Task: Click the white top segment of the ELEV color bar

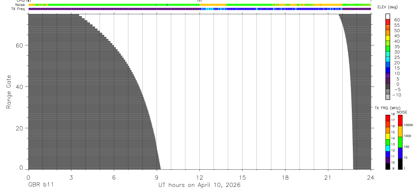Action: coord(388,16)
